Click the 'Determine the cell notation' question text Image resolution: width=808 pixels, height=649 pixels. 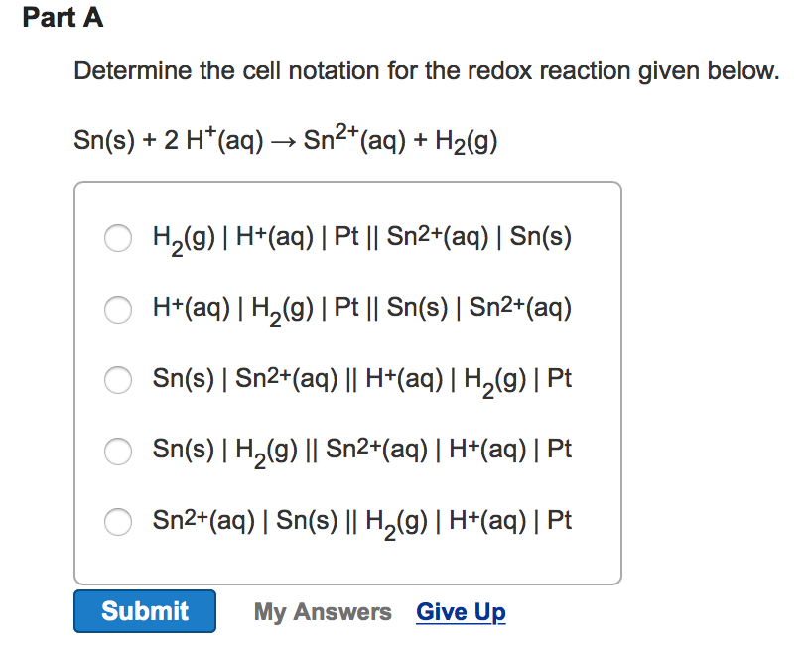[427, 71]
